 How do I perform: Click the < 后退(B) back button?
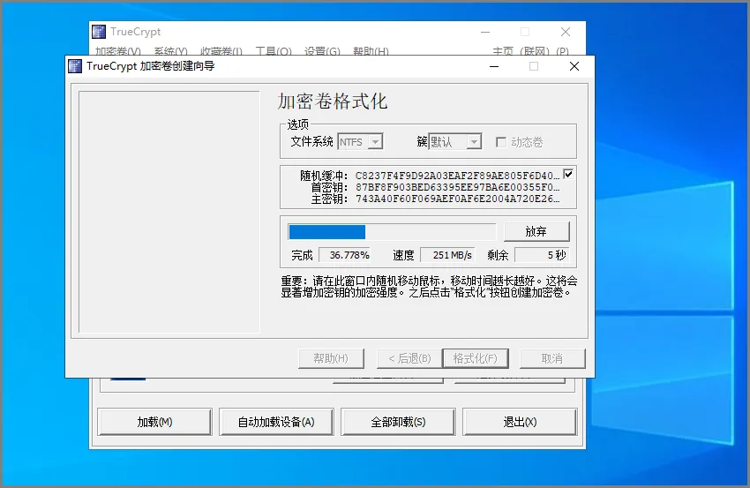pyautogui.click(x=409, y=358)
